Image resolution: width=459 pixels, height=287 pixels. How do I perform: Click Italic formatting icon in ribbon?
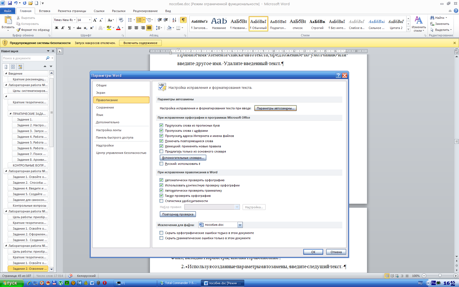63,28
